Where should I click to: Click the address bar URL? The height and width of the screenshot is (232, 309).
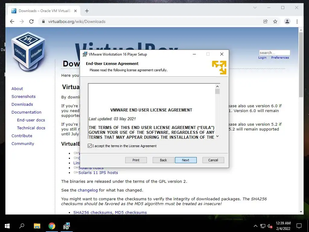point(77,21)
